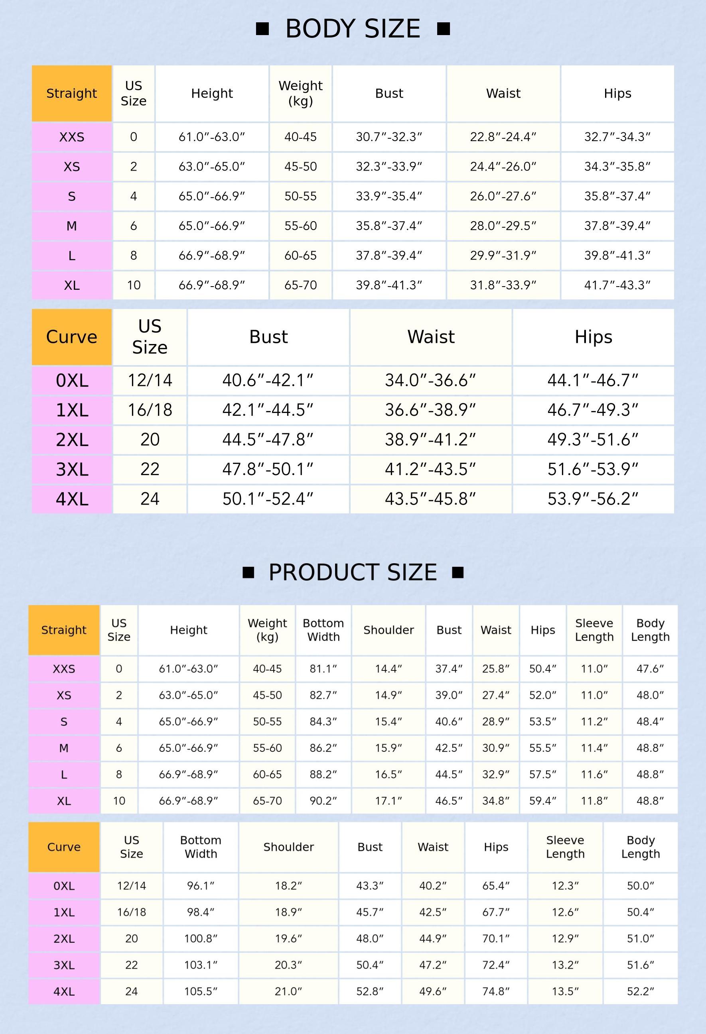Image resolution: width=706 pixels, height=1034 pixels.
Task: Select the M hips range 37.8"-39.4"
Action: click(x=617, y=226)
